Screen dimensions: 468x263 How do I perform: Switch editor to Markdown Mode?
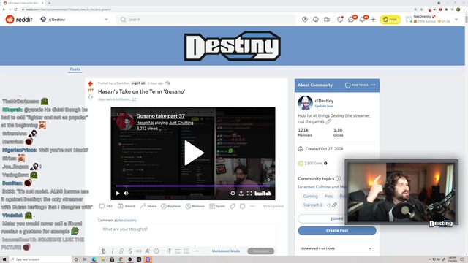[x=226, y=251]
